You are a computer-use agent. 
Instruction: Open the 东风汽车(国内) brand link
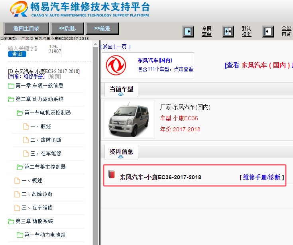[155, 60]
